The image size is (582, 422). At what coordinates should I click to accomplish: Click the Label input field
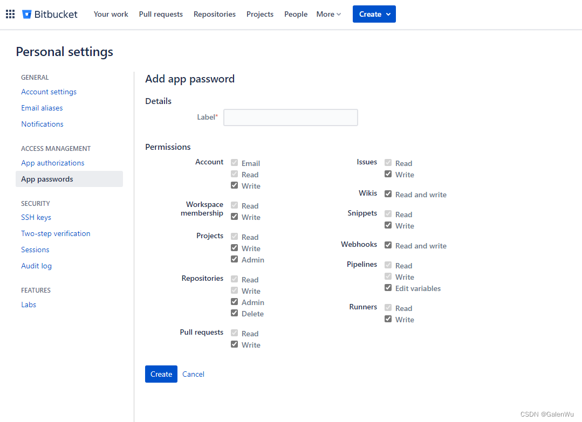[290, 117]
